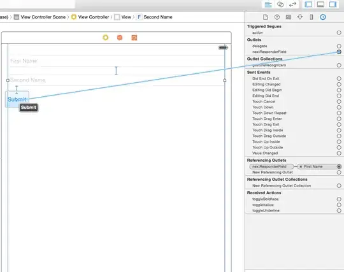This screenshot has height=272, width=344.
Task: Switch to the Attributes inspector
Action: (300, 17)
